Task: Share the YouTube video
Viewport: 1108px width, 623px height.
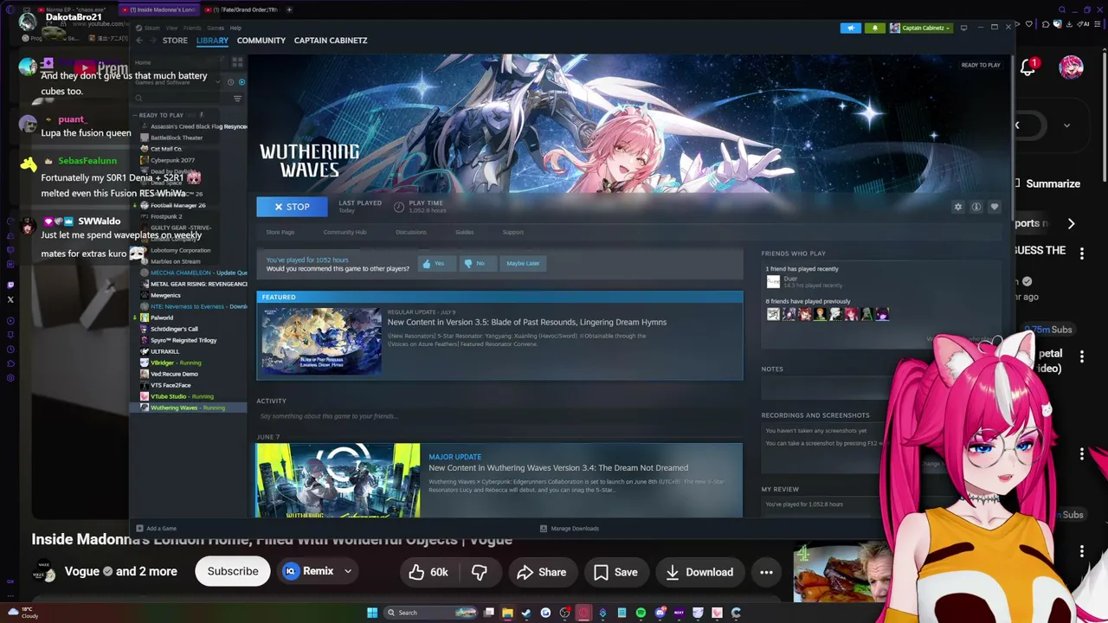Action: (542, 572)
